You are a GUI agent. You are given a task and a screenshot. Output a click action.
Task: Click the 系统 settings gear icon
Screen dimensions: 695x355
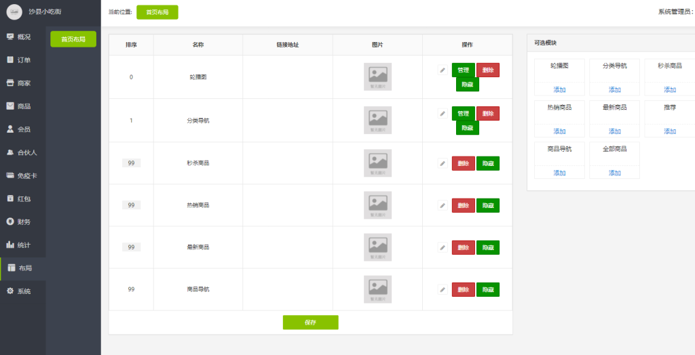[x=10, y=291]
